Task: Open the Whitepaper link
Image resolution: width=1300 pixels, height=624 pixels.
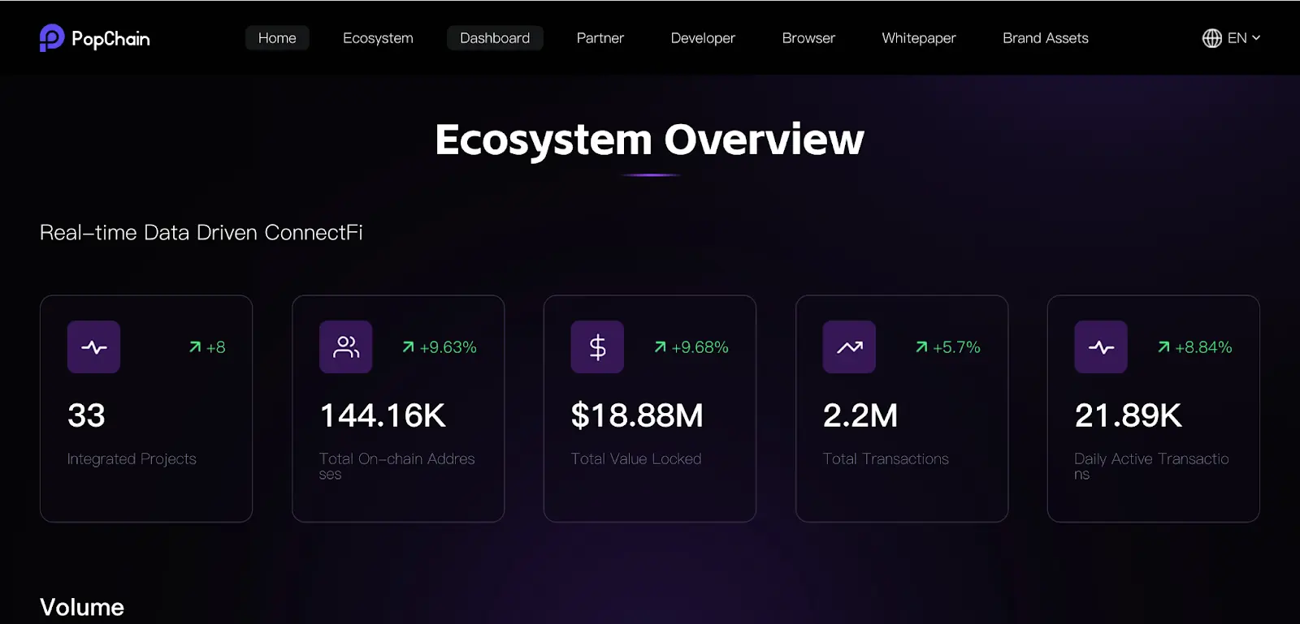Action: pos(919,38)
